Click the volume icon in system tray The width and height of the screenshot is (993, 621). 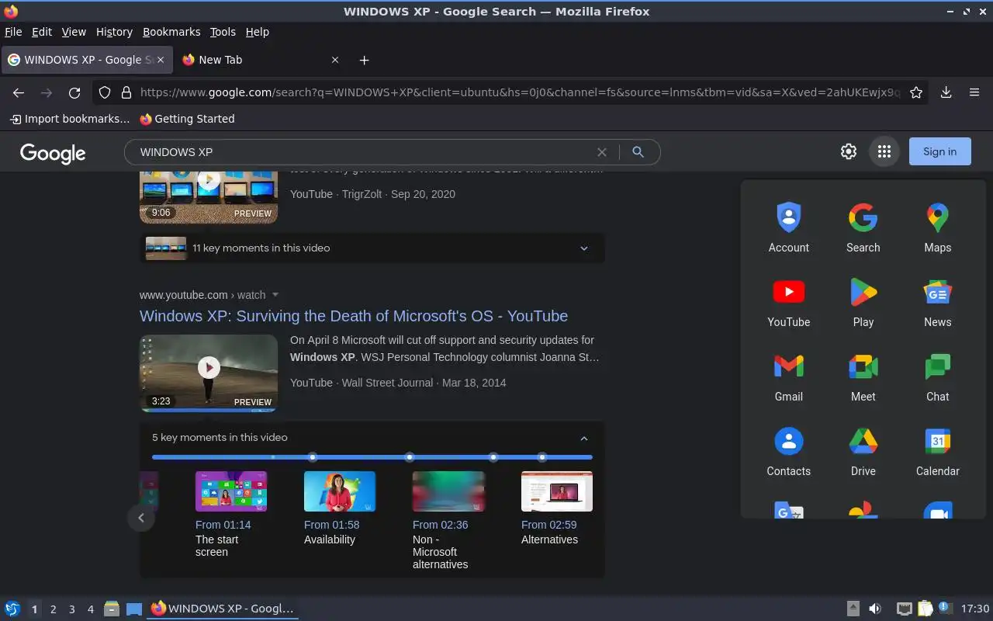pos(875,609)
